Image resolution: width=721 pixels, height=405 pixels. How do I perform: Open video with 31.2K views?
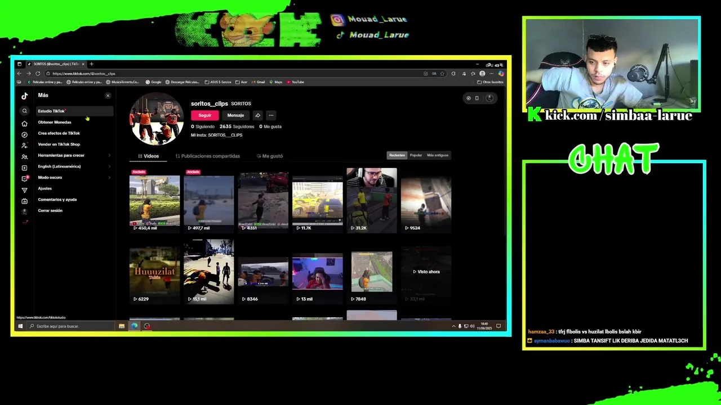372,200
